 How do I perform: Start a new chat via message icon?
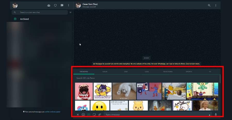click(62, 5)
